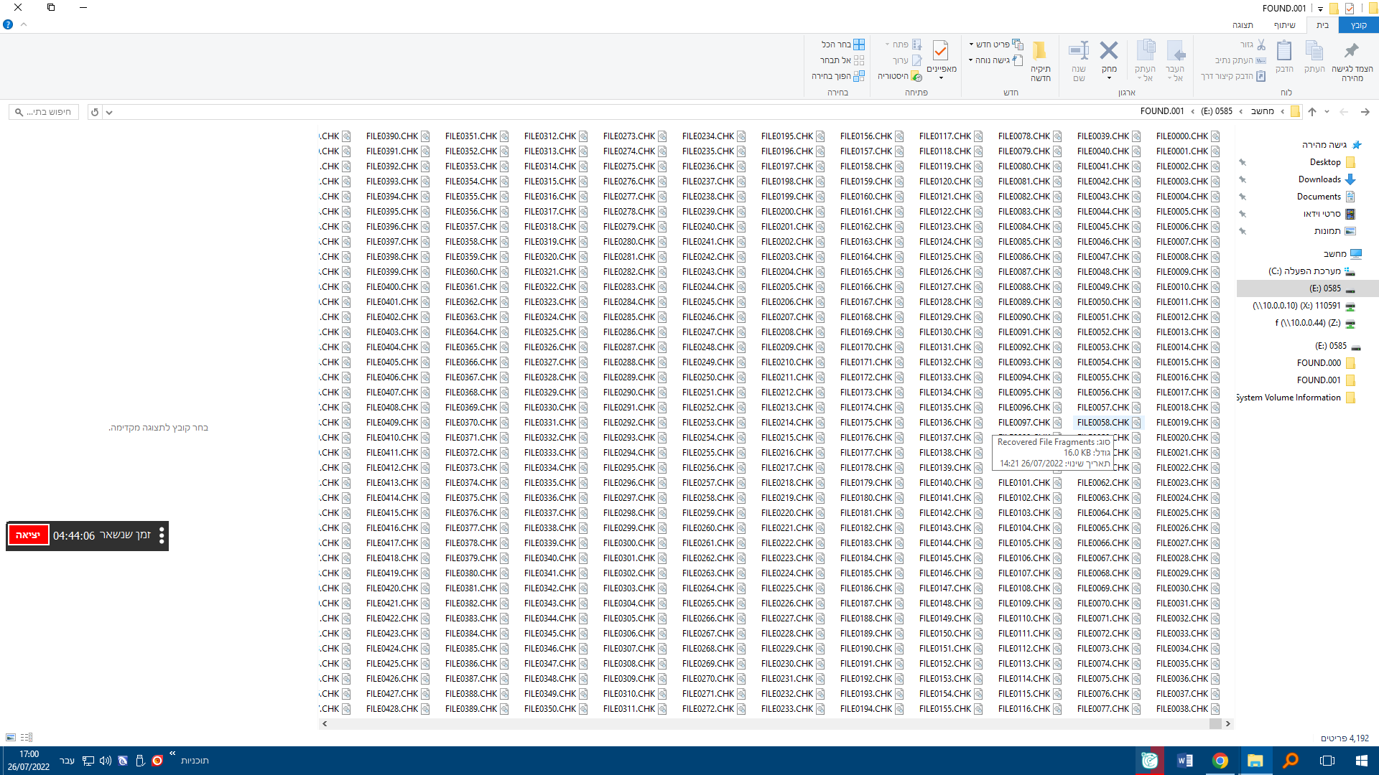1379x775 pixels.
Task: Switch to details view layout toggle
Action: 27,738
